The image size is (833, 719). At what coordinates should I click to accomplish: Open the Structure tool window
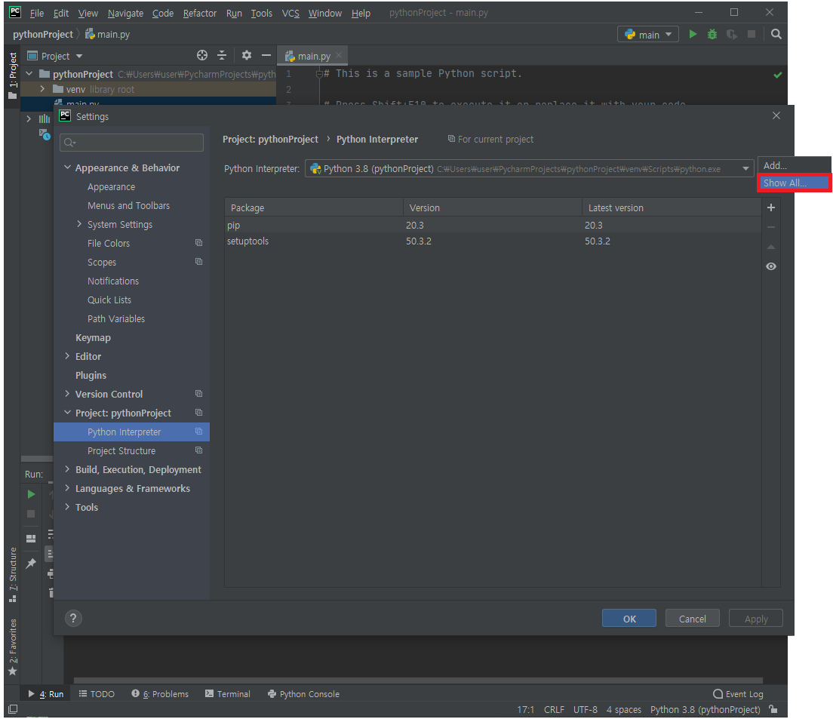pos(13,575)
